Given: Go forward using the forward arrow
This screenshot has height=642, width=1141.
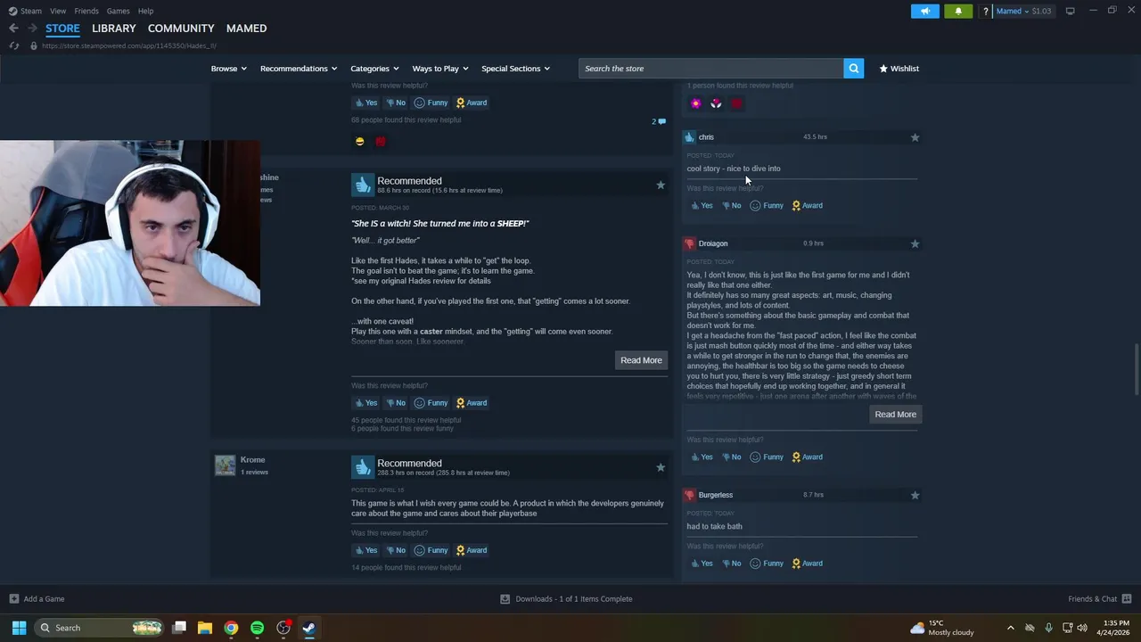Looking at the screenshot, I should 32,29.
